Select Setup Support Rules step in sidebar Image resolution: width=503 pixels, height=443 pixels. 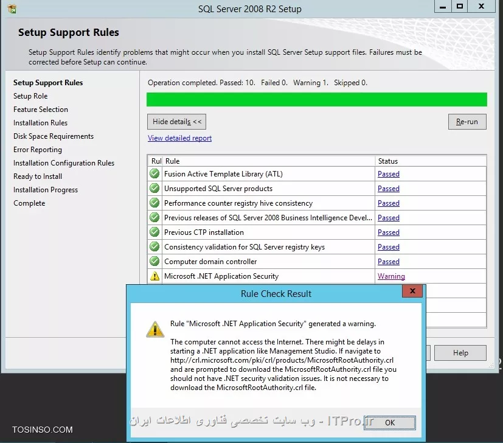(x=48, y=83)
